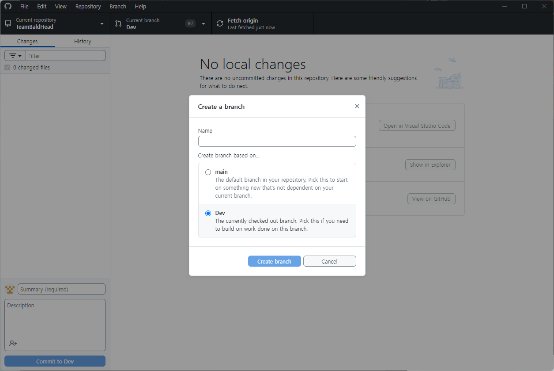Click the Fetch origin sync icon
The height and width of the screenshot is (371, 554).
click(x=220, y=24)
